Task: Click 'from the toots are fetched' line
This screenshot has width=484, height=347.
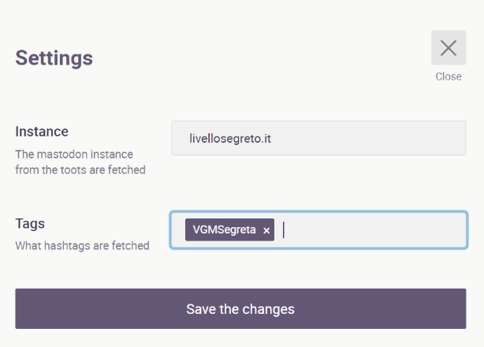Action: pyautogui.click(x=80, y=170)
